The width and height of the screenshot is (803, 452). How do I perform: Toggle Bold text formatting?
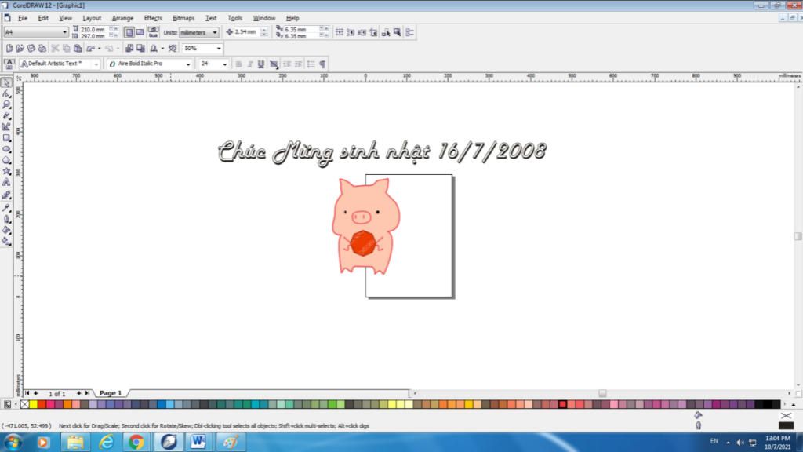(x=238, y=64)
